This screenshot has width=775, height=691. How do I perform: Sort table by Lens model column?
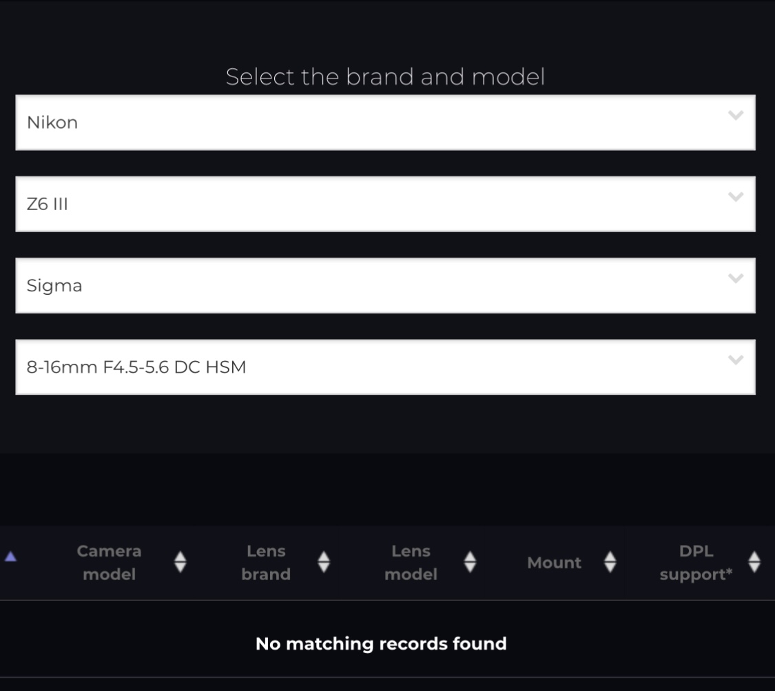[x=411, y=562]
